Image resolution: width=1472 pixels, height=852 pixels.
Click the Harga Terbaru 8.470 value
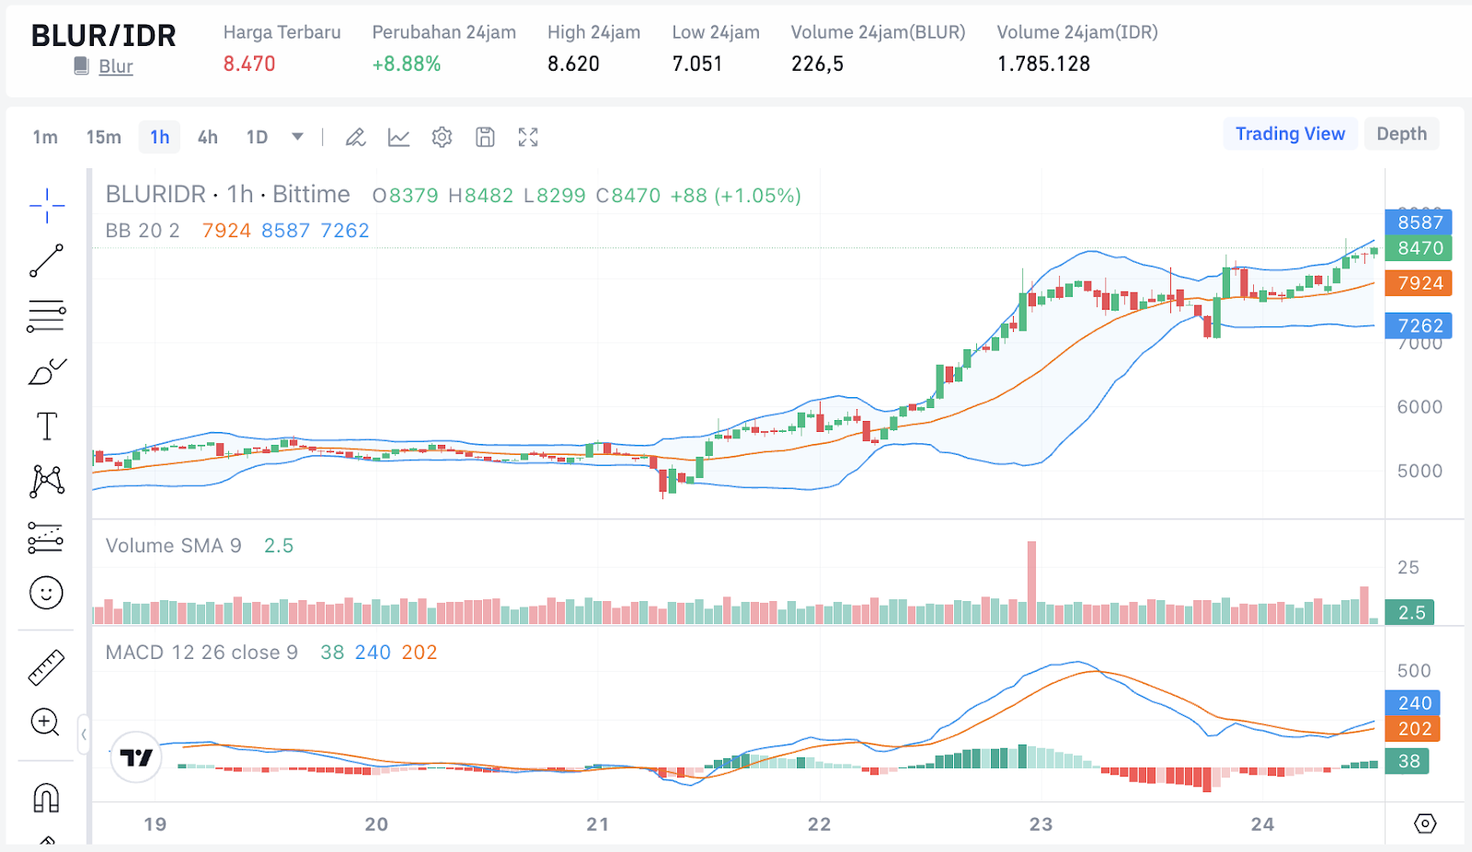pyautogui.click(x=249, y=64)
